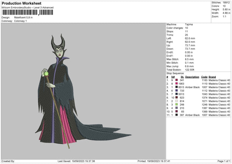Click the Stop Sequence heading

(x=175, y=73)
